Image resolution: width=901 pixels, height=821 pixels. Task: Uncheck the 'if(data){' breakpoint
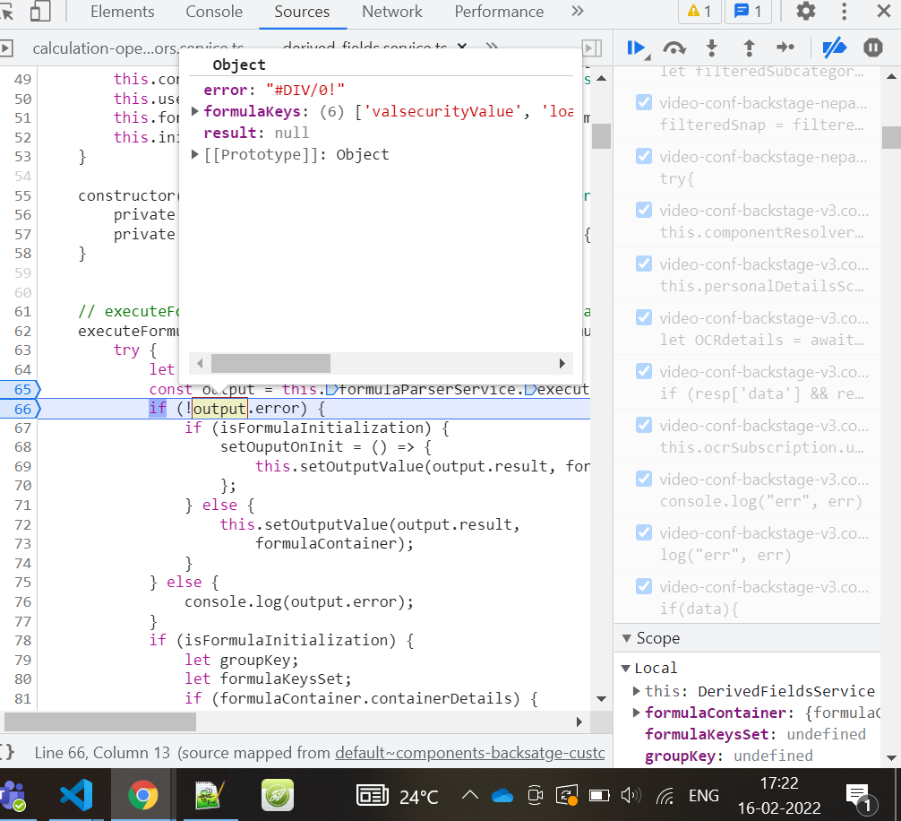(x=644, y=586)
